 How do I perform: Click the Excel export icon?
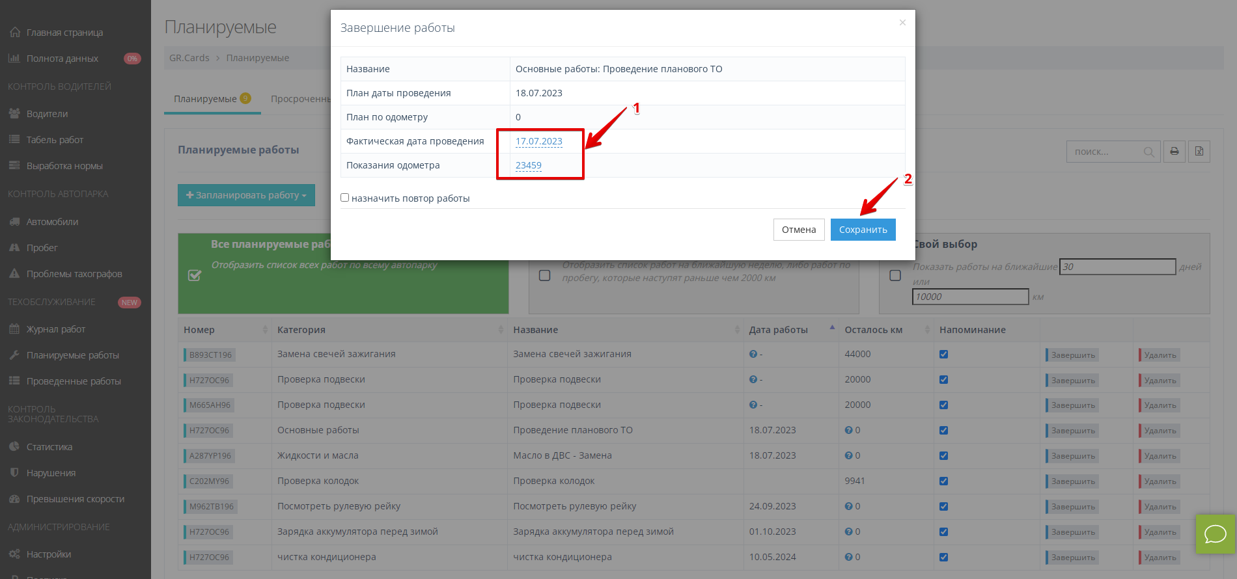point(1199,152)
